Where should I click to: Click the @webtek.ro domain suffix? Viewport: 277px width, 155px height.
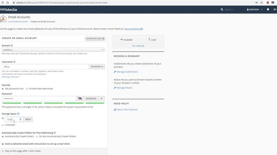point(97,67)
